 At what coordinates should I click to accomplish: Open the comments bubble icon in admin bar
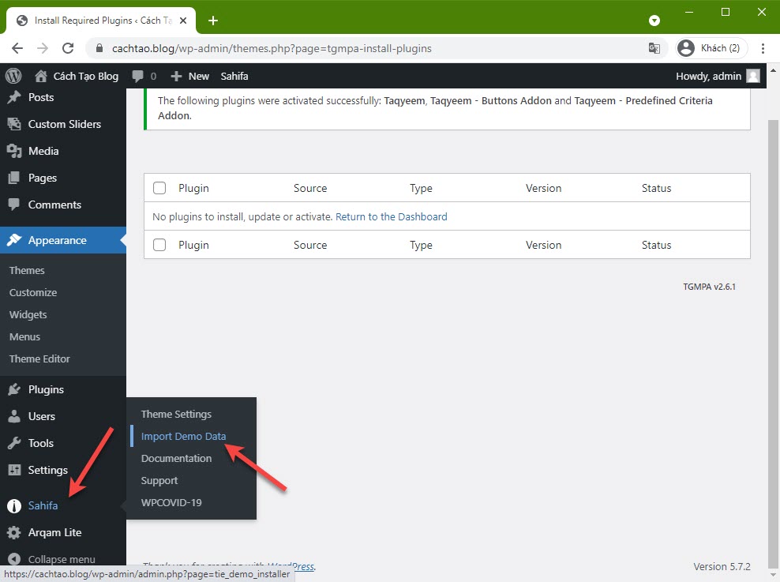138,76
